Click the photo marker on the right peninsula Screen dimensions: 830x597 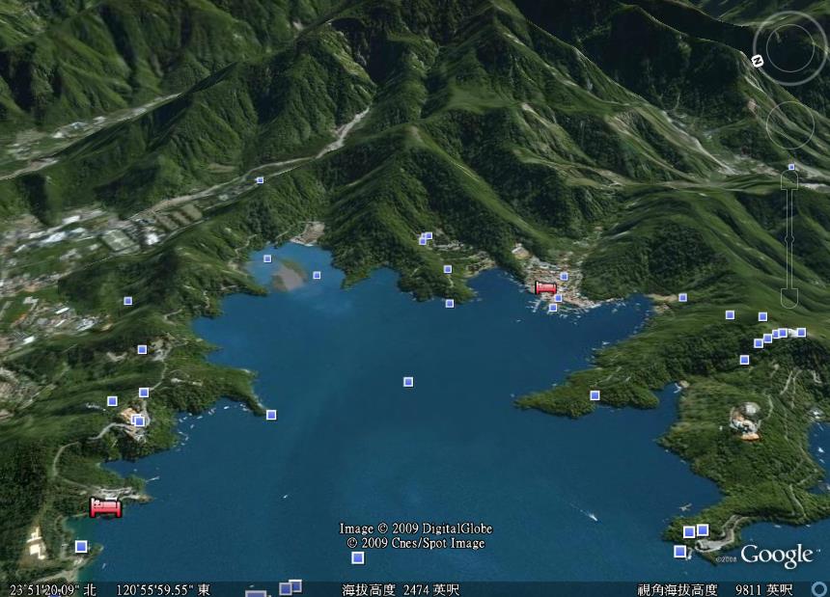coord(595,395)
